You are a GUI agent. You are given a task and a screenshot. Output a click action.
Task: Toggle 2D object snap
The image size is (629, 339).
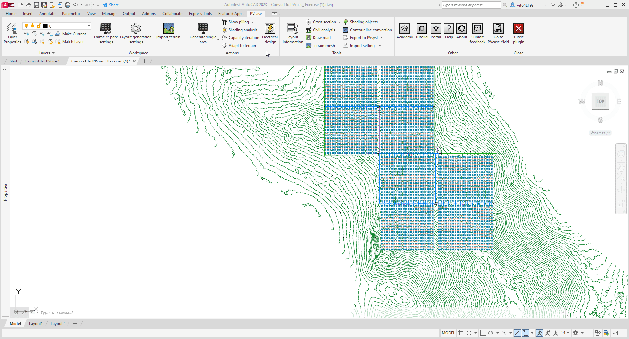[x=526, y=333]
